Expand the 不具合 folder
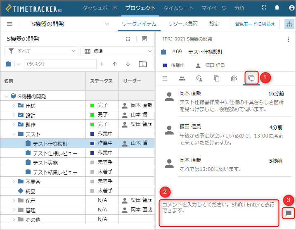296x230 pixels. click(x=14, y=182)
